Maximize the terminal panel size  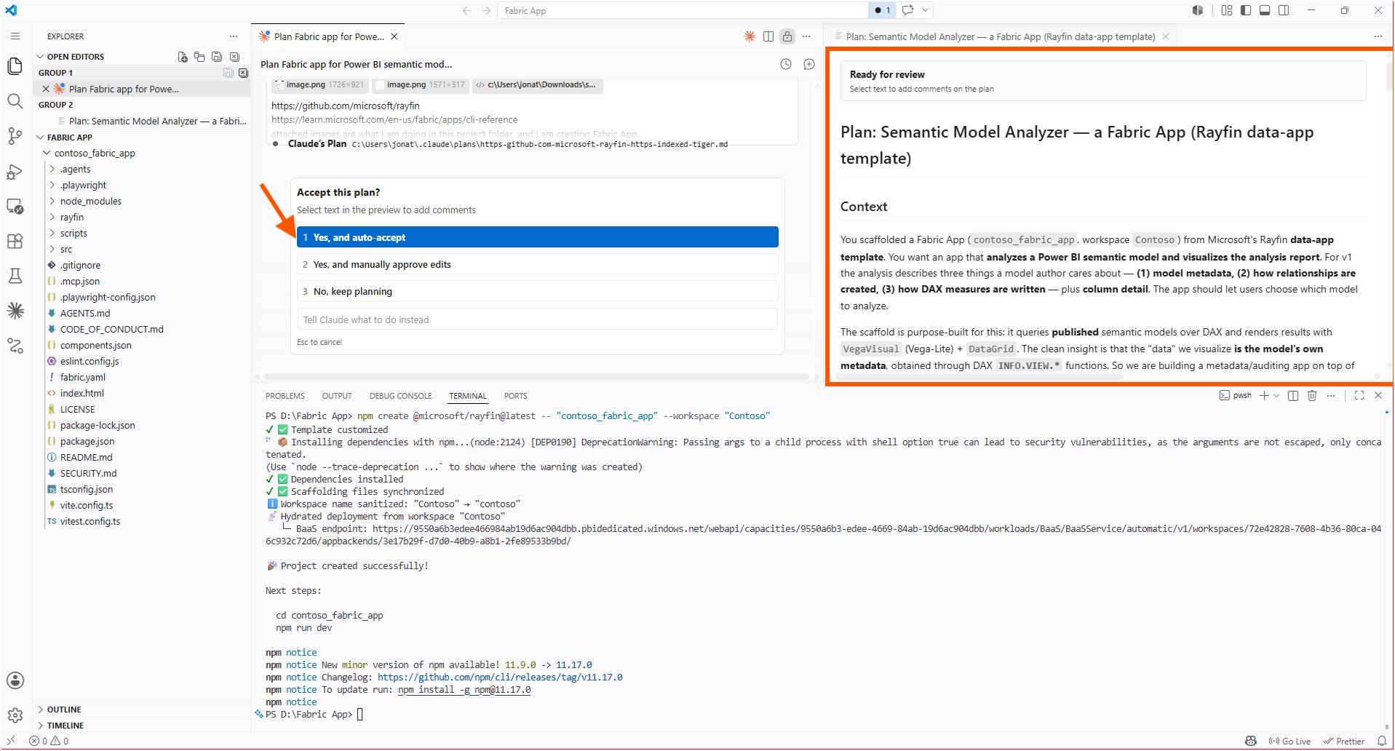click(1359, 396)
